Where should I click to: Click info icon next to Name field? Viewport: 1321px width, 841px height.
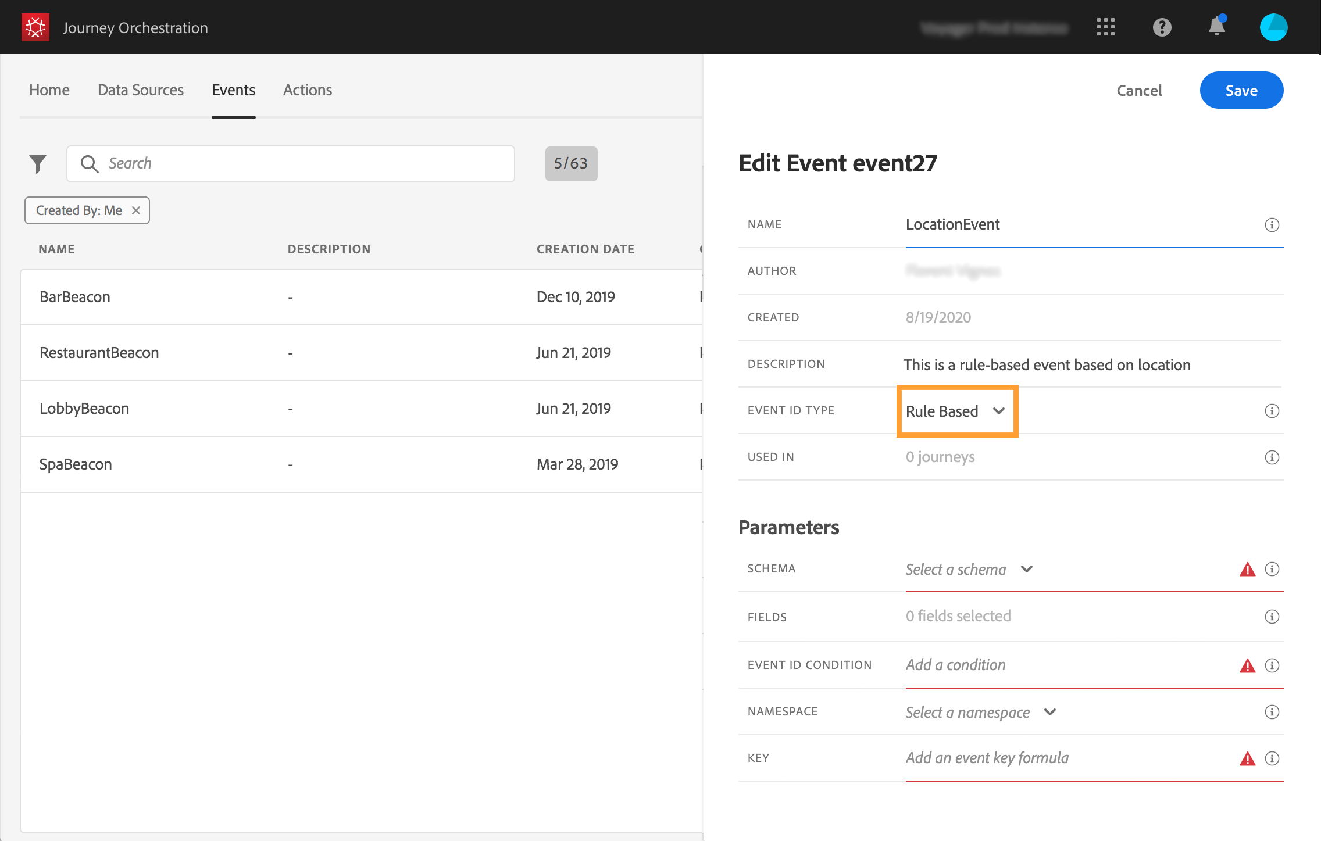[x=1272, y=225]
